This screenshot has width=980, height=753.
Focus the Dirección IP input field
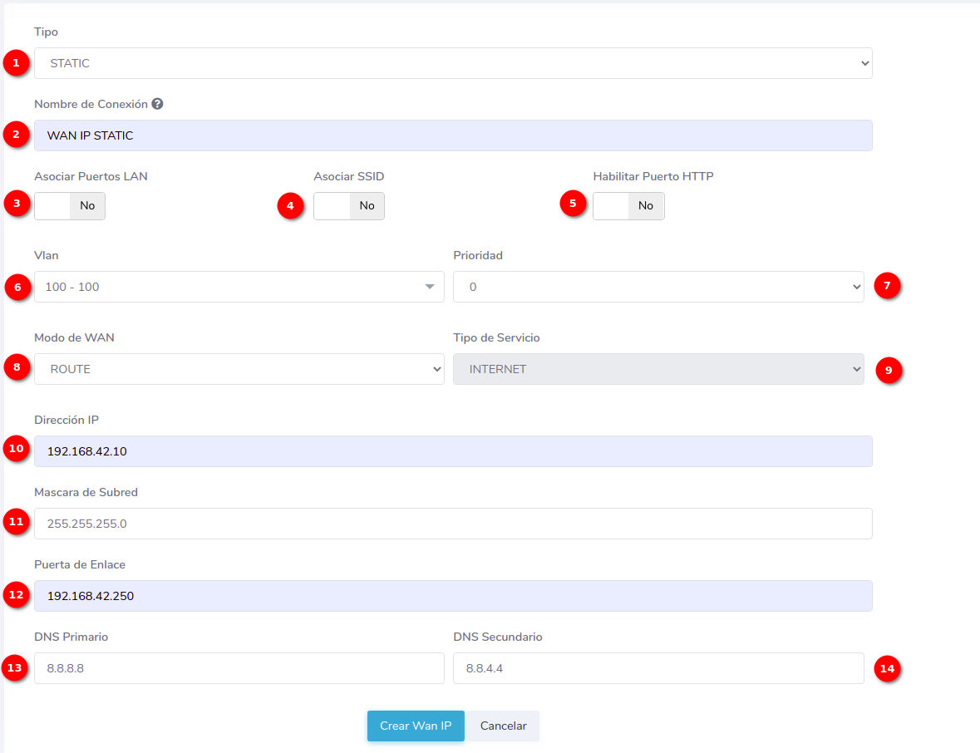click(453, 451)
